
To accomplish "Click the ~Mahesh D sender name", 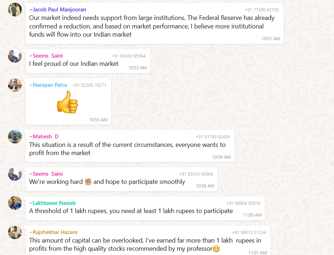I will pos(44,137).
